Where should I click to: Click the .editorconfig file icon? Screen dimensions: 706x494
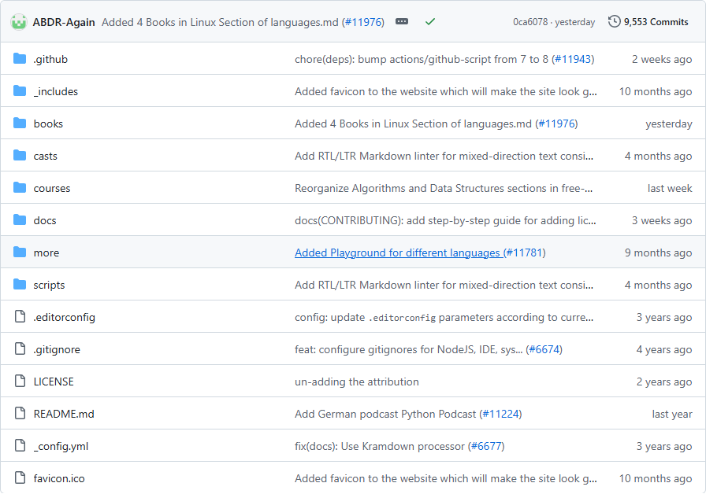[20, 317]
